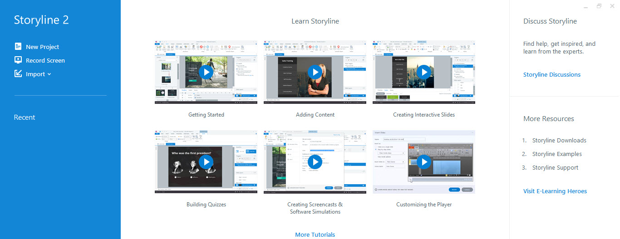The width and height of the screenshot is (620, 239).
Task: Expand the Import dropdown chevron
Action: tap(49, 74)
